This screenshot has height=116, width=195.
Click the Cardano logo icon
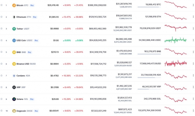click(14, 76)
